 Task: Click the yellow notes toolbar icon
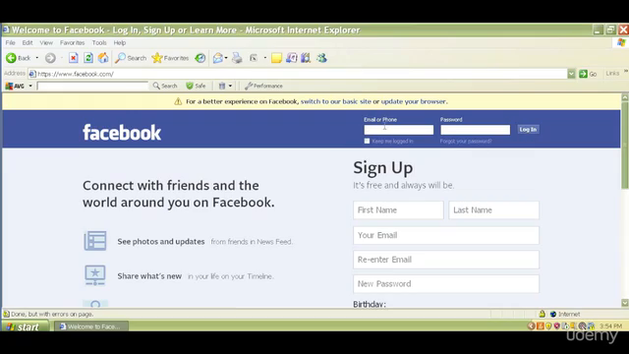click(276, 58)
